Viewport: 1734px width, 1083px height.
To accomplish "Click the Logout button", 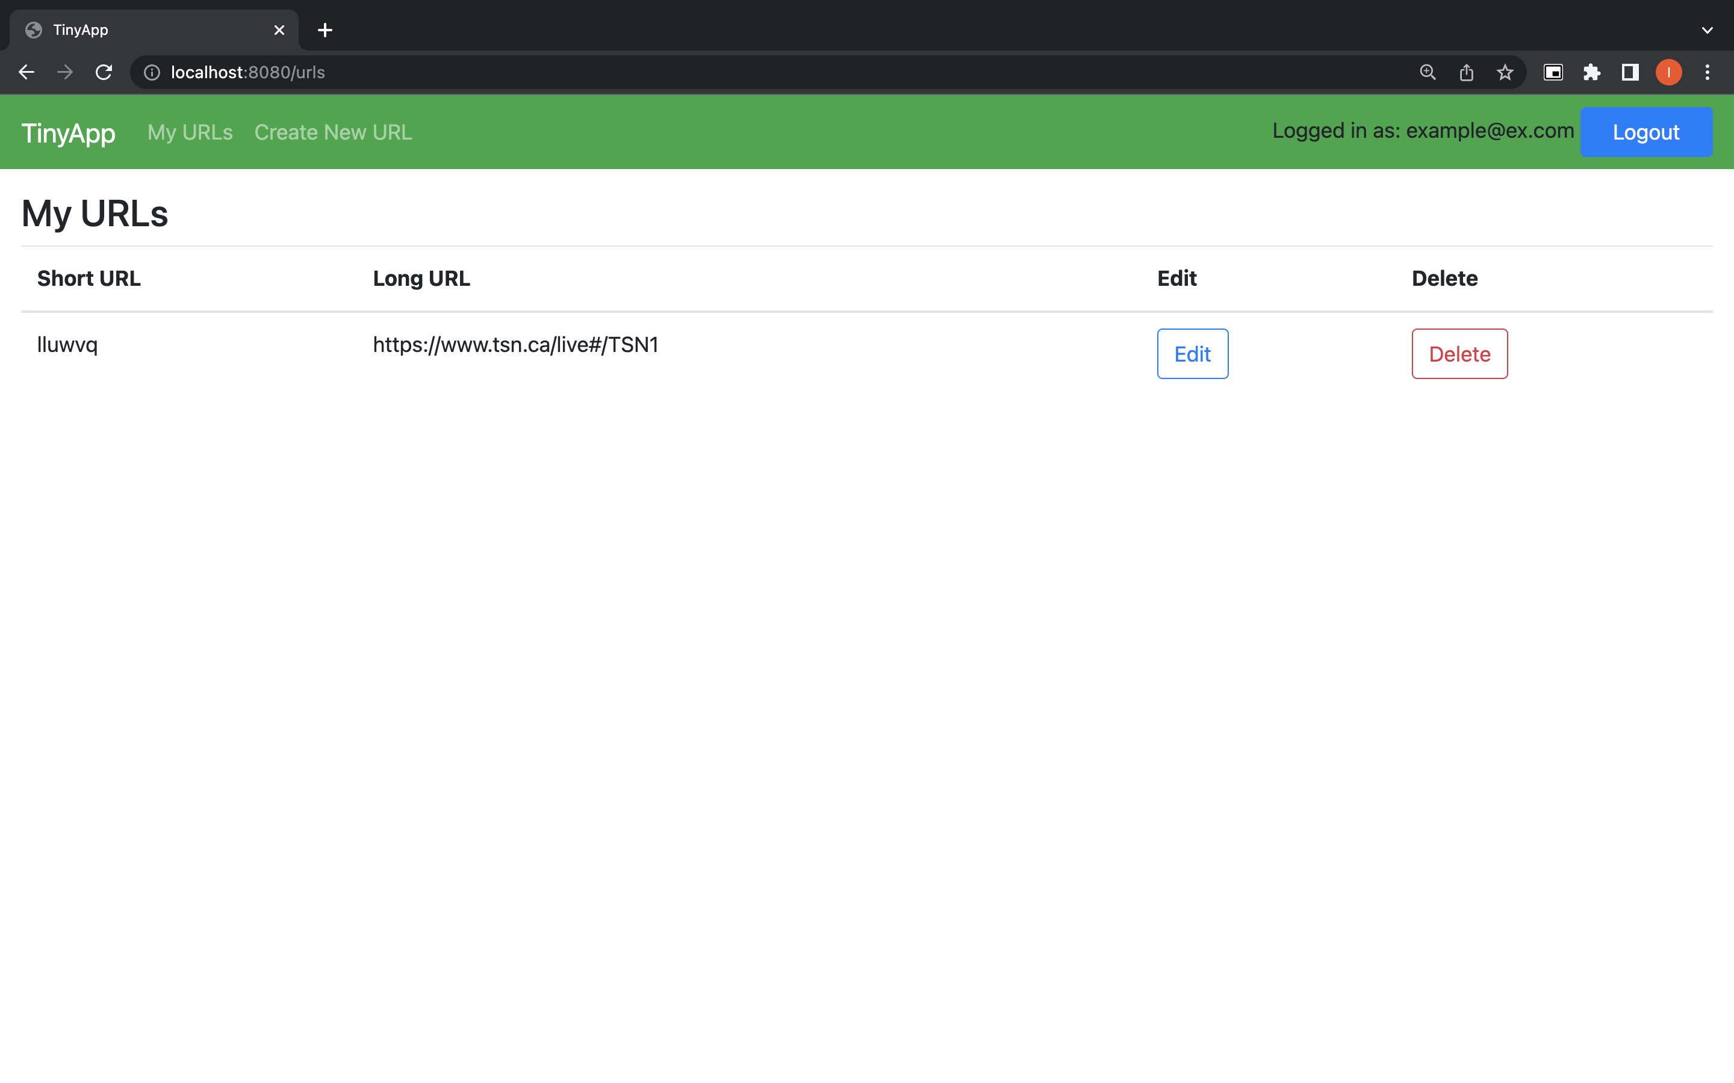I will coord(1645,132).
